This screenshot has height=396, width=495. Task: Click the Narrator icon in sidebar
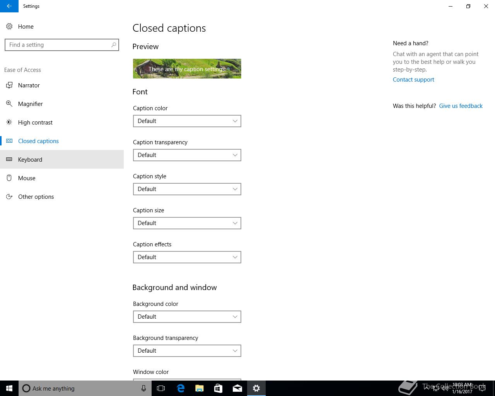(9, 85)
